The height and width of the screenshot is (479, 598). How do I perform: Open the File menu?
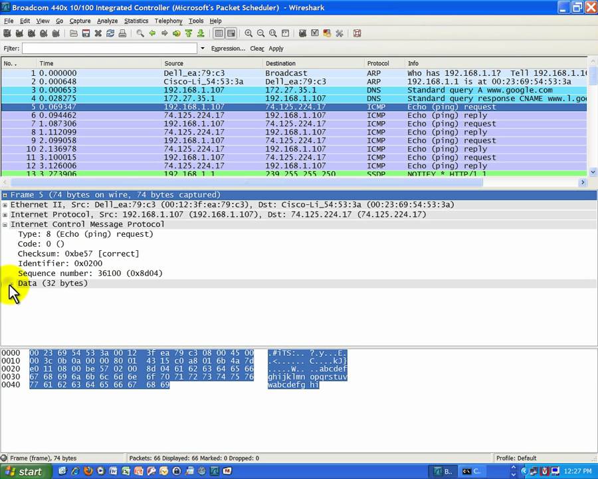9,21
